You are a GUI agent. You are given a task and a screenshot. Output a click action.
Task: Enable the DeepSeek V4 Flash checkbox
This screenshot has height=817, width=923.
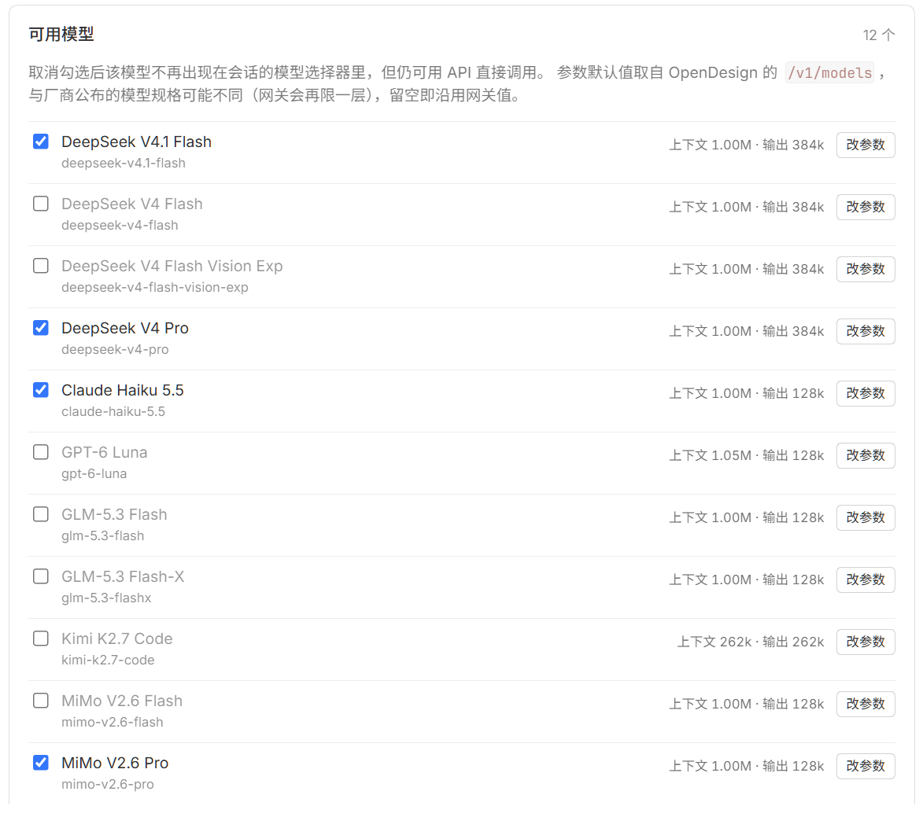(41, 204)
